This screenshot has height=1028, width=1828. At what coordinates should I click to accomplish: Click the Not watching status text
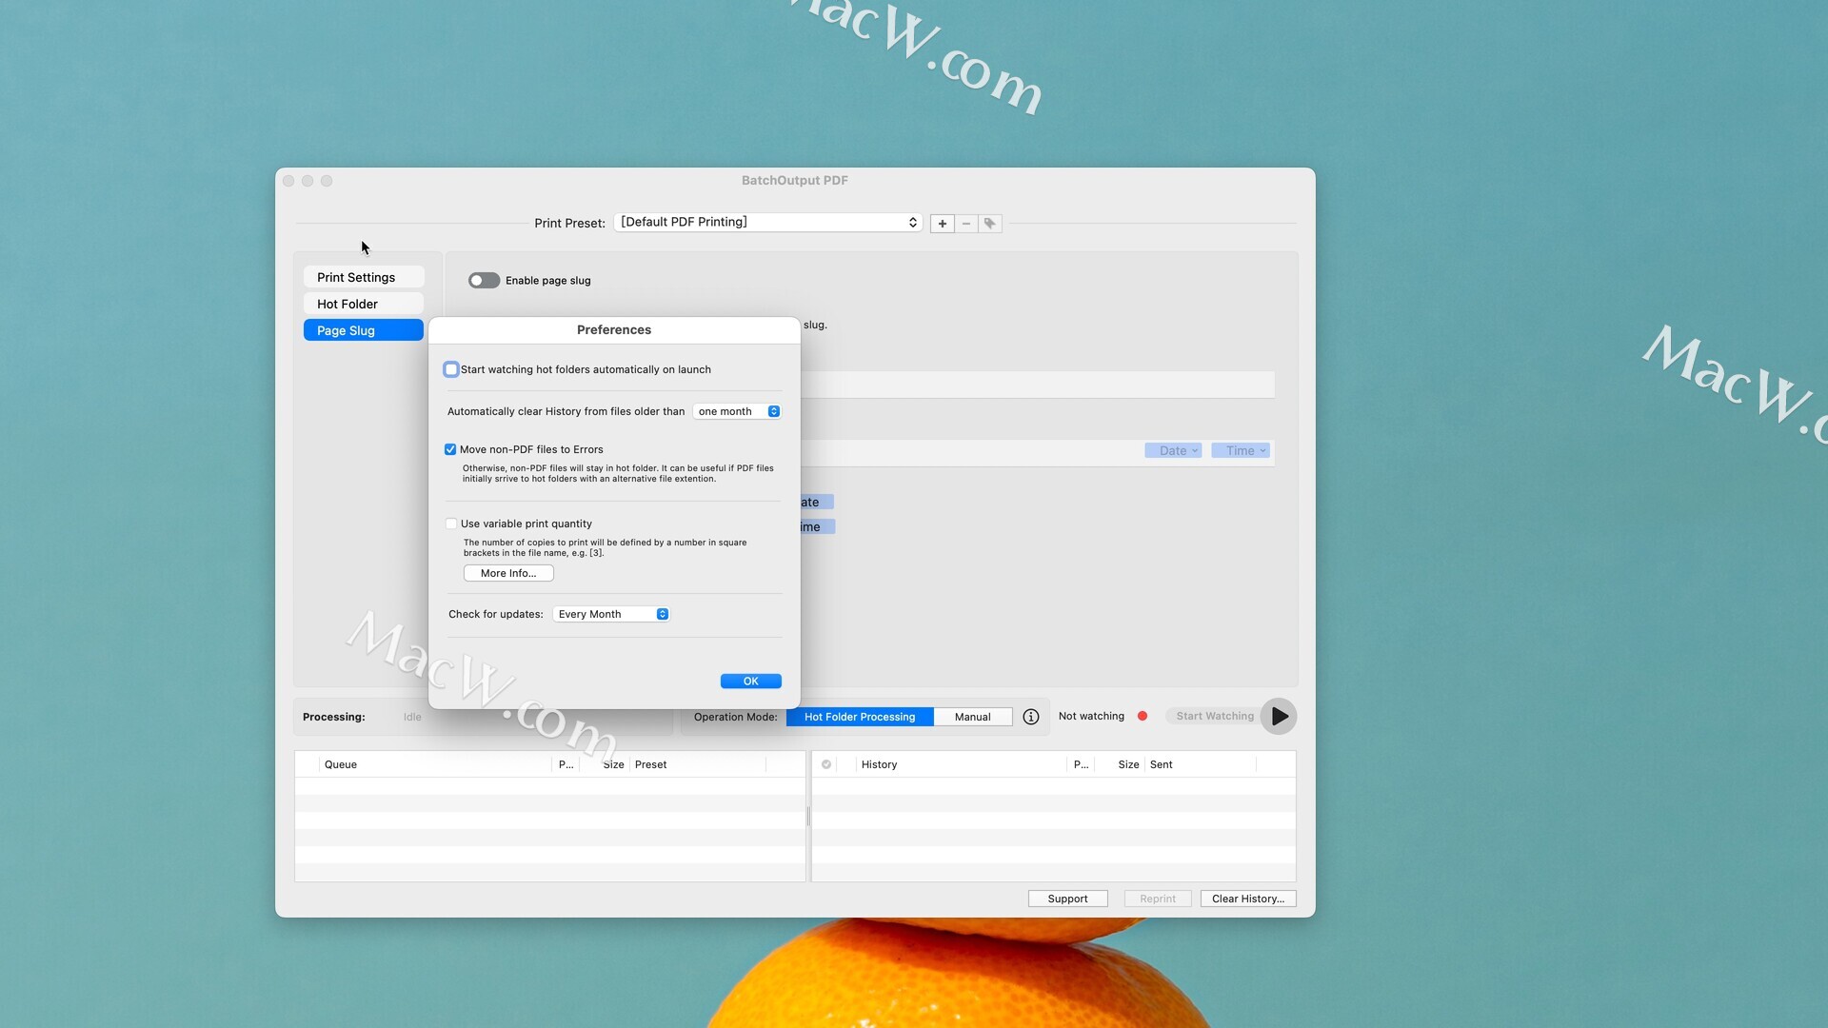coord(1091,716)
